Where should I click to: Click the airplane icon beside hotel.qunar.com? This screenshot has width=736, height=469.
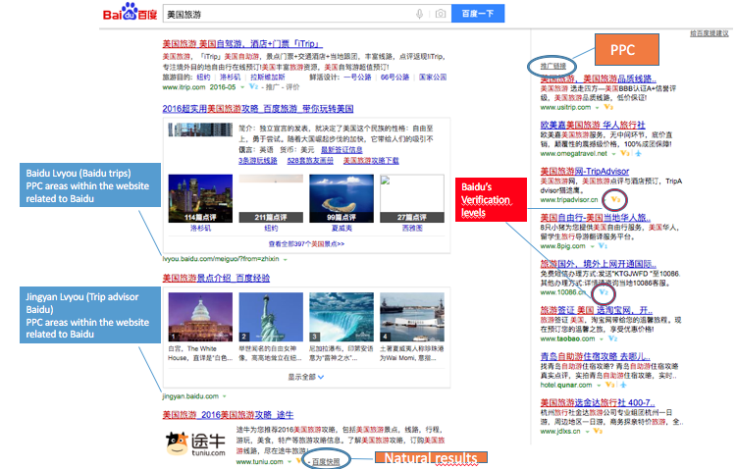tap(623, 385)
